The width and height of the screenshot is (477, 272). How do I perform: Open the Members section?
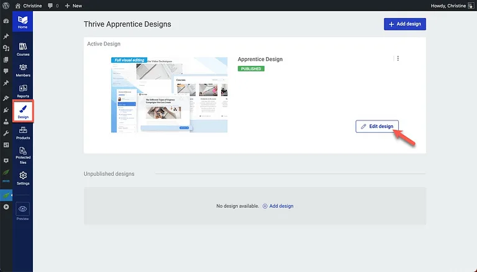[23, 70]
